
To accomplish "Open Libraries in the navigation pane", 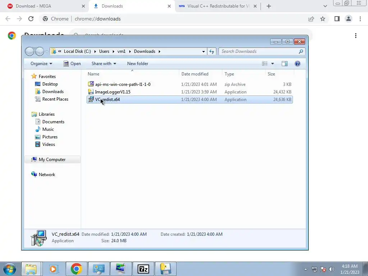I will 46,114.
